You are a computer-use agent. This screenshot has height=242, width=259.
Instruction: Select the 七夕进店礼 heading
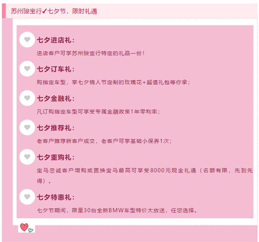(x=56, y=40)
